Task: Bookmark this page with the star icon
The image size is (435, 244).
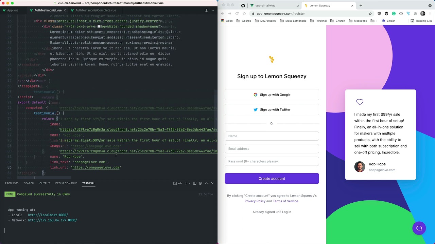Action: [370, 14]
